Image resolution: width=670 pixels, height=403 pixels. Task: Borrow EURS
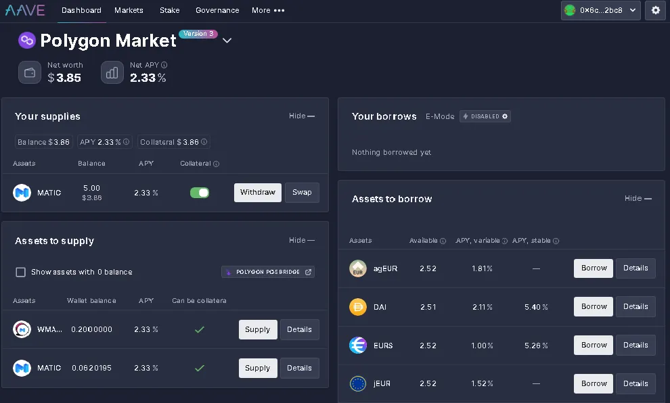click(x=594, y=345)
